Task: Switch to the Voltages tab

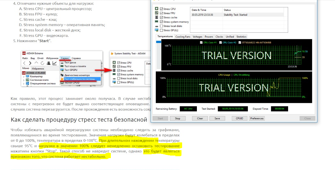Action: [197, 37]
